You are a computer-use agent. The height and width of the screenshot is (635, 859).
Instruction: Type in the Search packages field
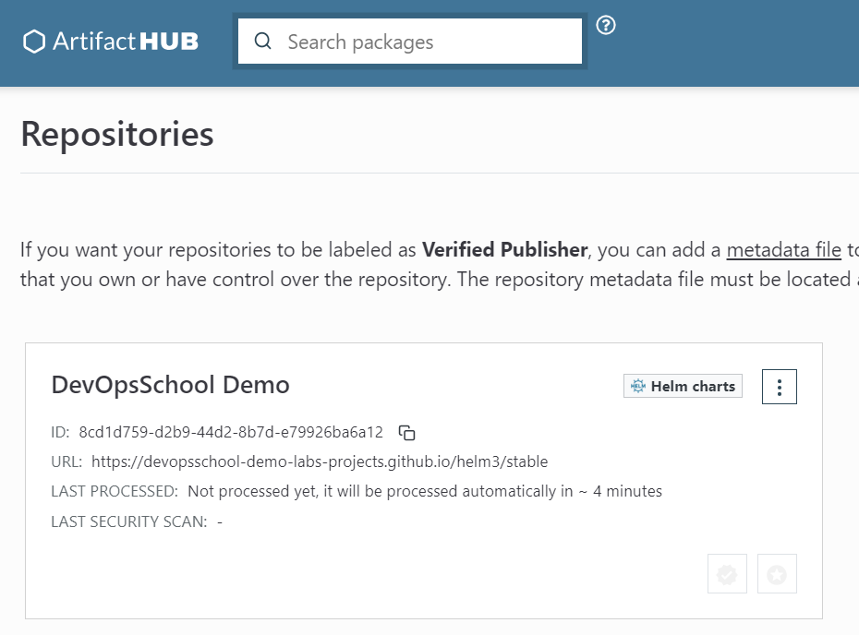click(425, 42)
